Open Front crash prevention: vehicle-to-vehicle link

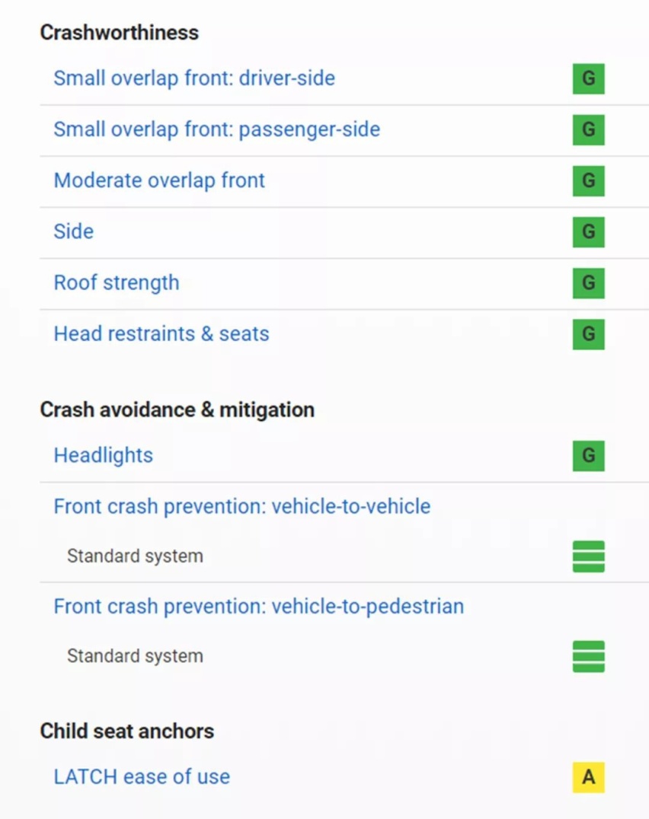[242, 506]
